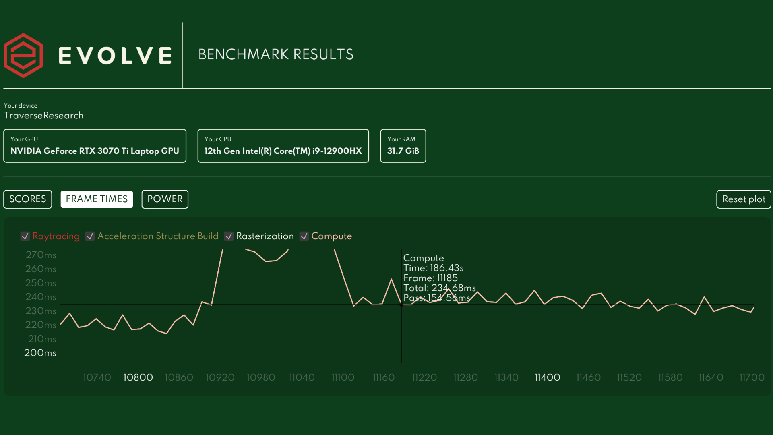Screen dimensions: 773x435
Task: Switch to the SCORES tab
Action: point(28,199)
